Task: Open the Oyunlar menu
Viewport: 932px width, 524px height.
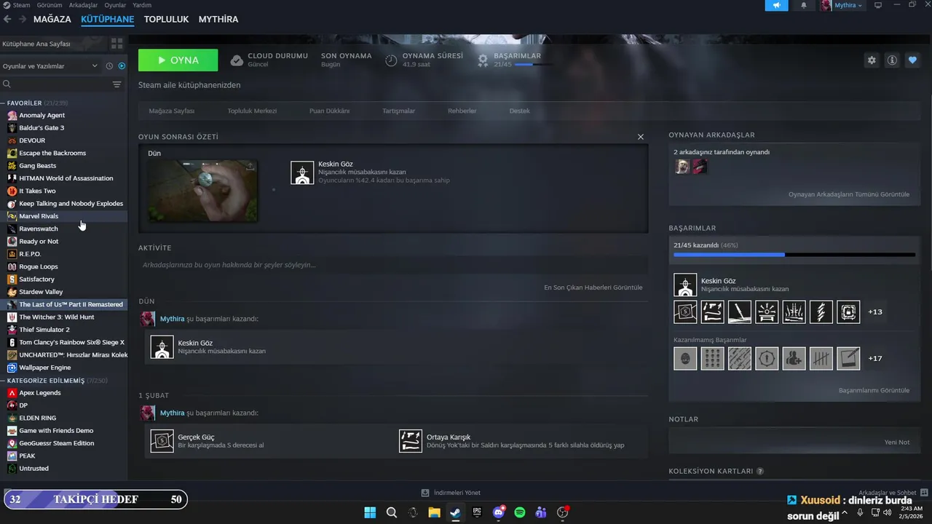Action: (115, 5)
